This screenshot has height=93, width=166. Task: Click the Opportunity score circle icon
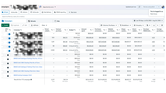click(x=40, y=7)
